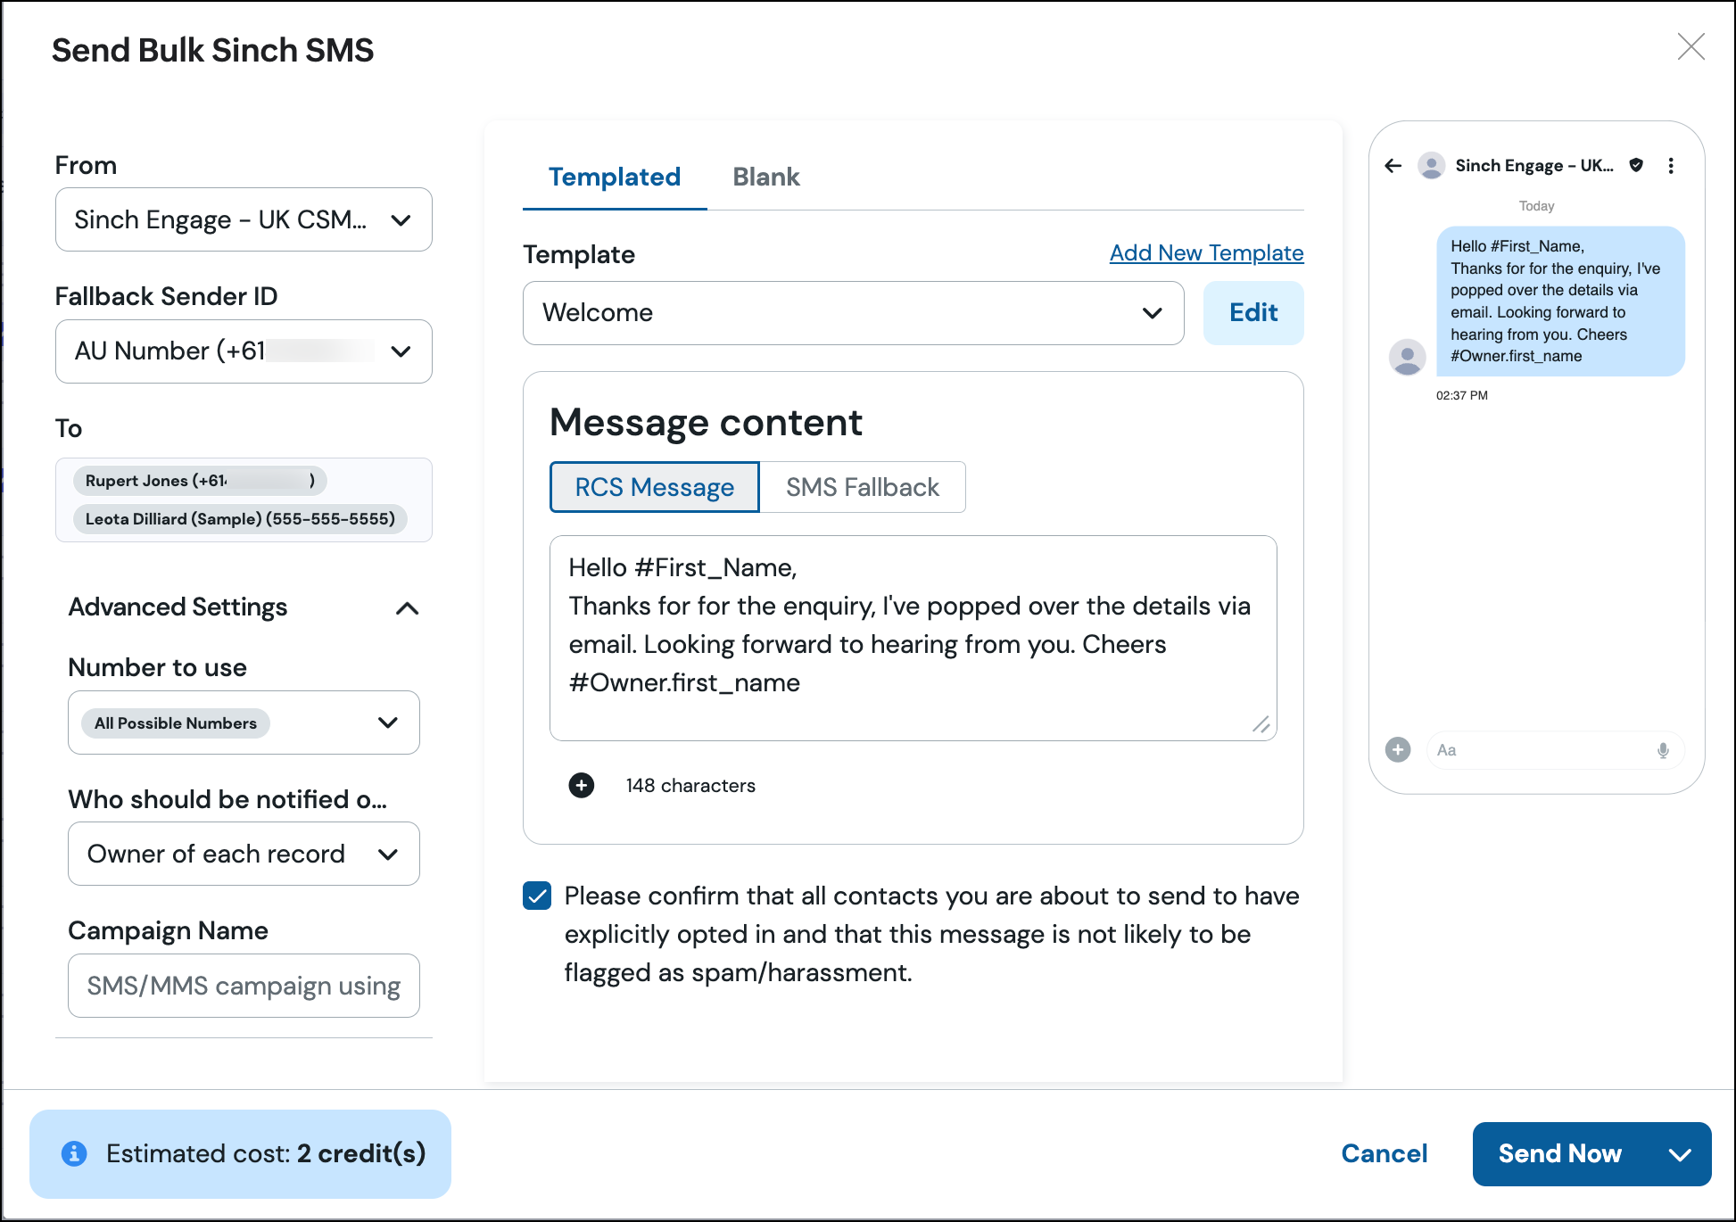Click the Rupert Jones recipient chip

click(200, 481)
